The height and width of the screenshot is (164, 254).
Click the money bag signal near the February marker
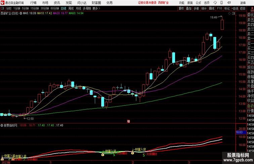132,152
